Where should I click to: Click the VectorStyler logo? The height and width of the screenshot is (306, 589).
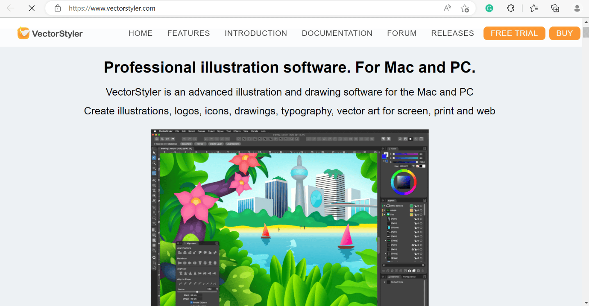(50, 33)
